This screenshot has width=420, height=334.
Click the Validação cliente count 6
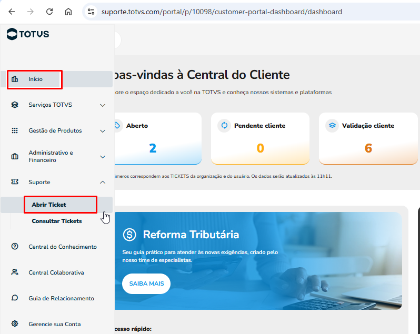coord(368,148)
